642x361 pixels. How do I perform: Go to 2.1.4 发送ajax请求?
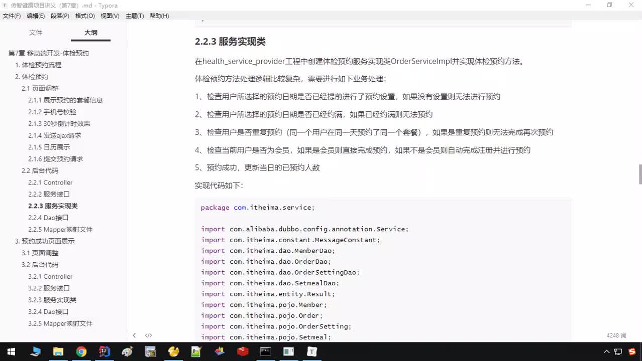pos(55,135)
